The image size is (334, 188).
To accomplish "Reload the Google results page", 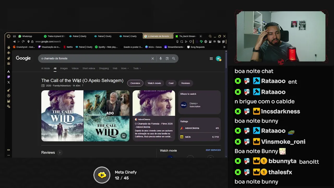I will [x=23, y=42].
